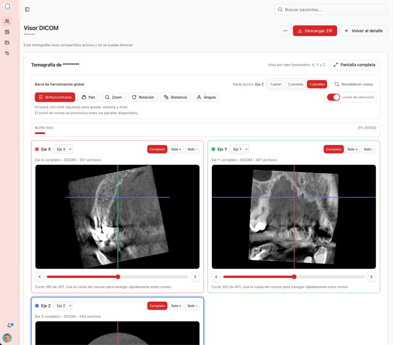This screenshot has width=393, height=345.
Task: Activate the Brillo/contraste tool
Action: pos(55,97)
